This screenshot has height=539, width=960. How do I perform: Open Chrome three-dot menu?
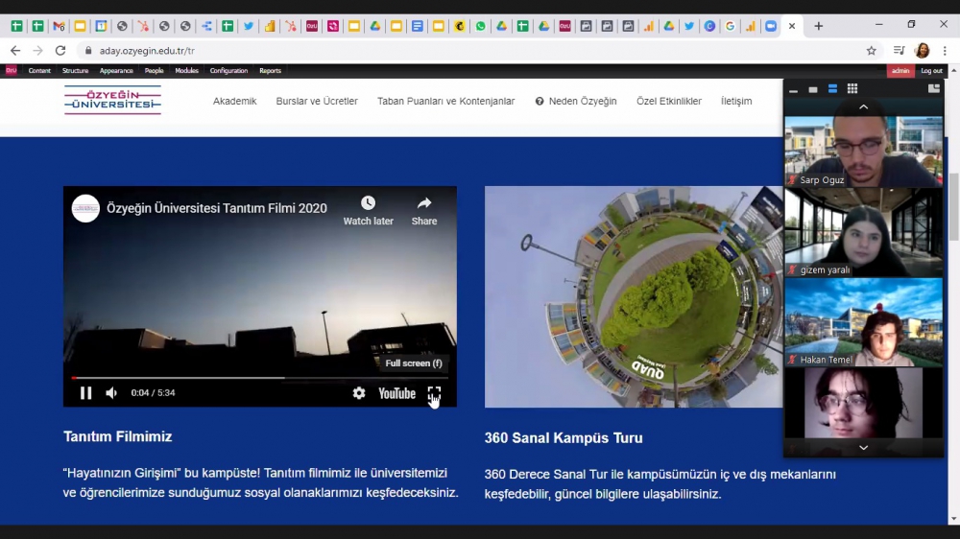[945, 51]
